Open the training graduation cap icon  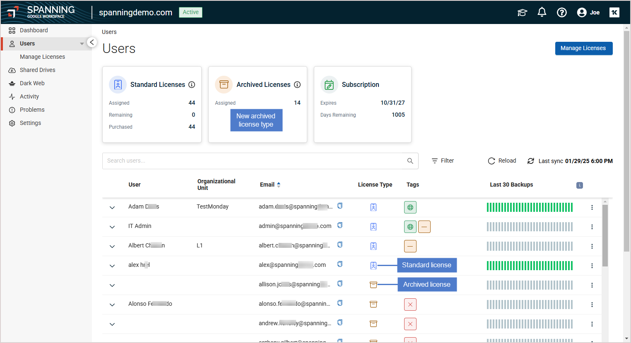[523, 12]
